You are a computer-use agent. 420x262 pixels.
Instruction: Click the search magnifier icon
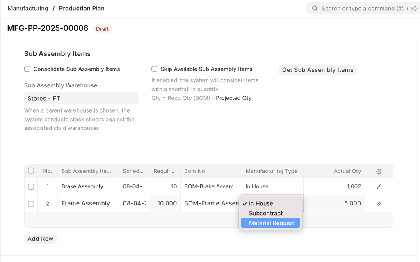[x=315, y=9]
